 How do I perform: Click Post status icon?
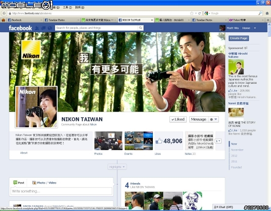tap(15, 183)
